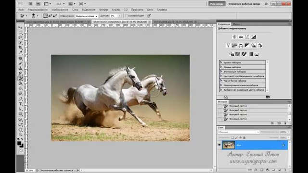
Task: Click the Допуск tolerance input field
Action: point(114,16)
